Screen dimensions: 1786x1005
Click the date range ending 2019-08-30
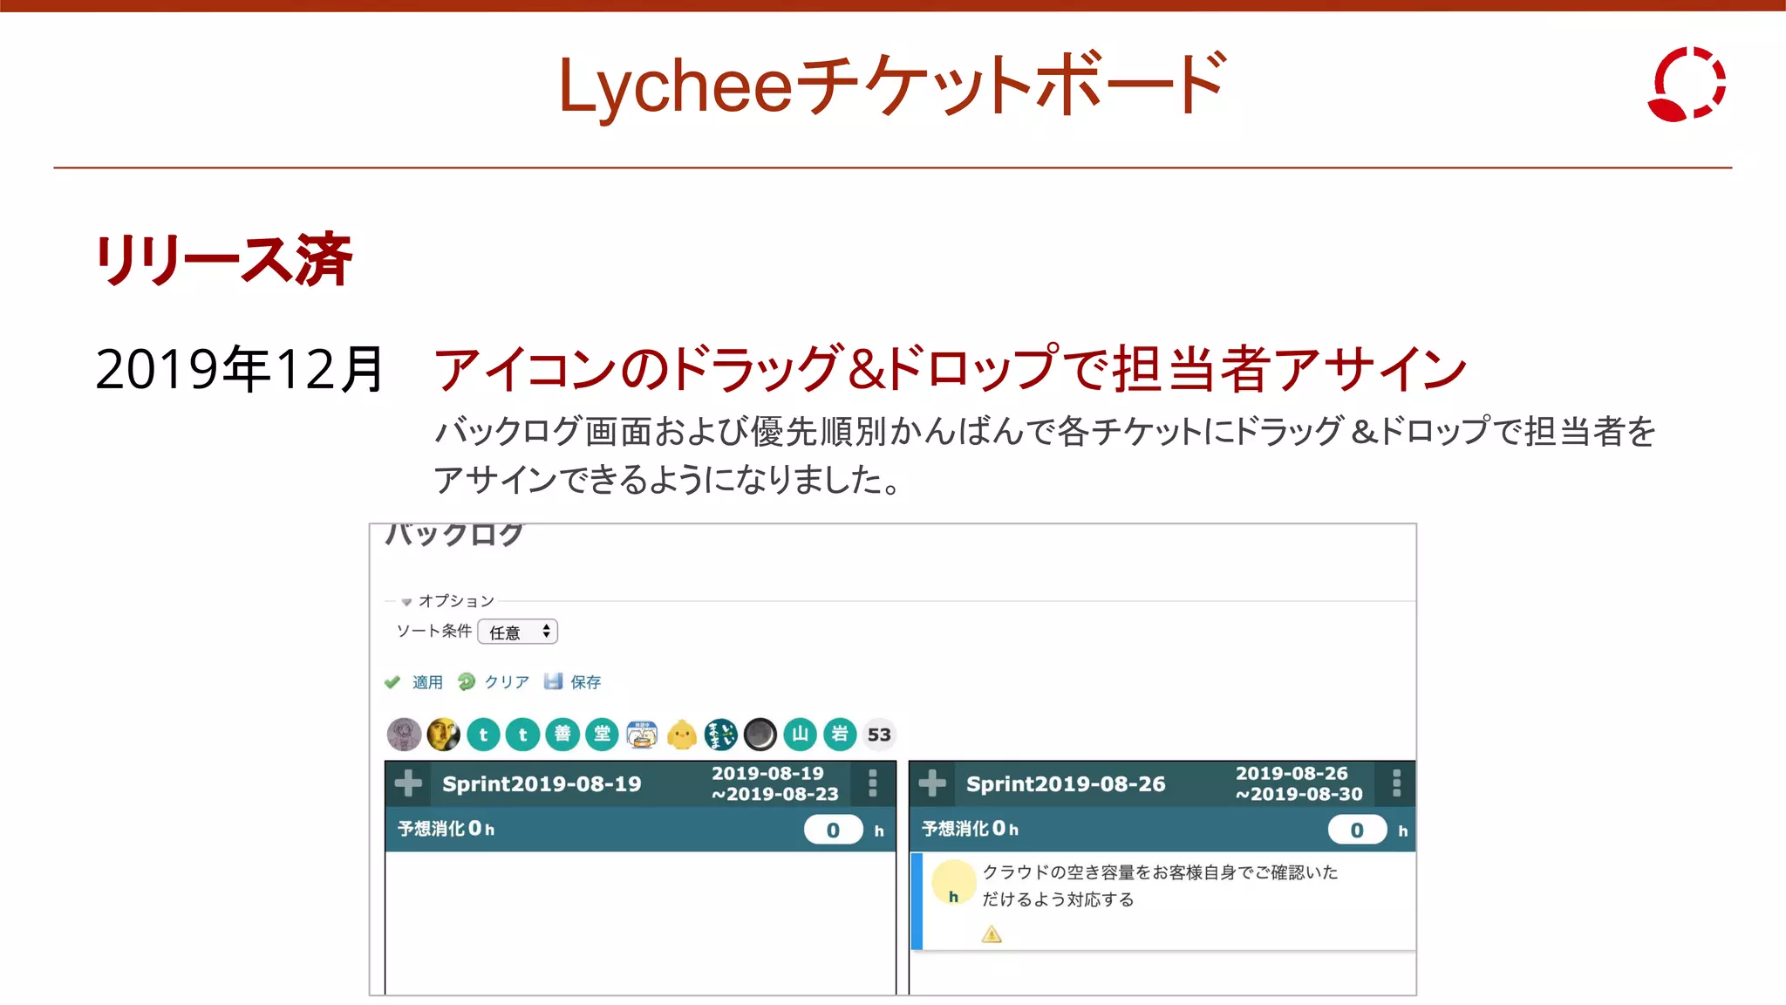[x=1298, y=783]
